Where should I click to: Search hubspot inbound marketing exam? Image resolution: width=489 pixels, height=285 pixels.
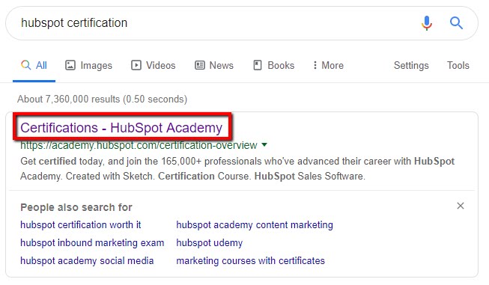pyautogui.click(x=92, y=243)
